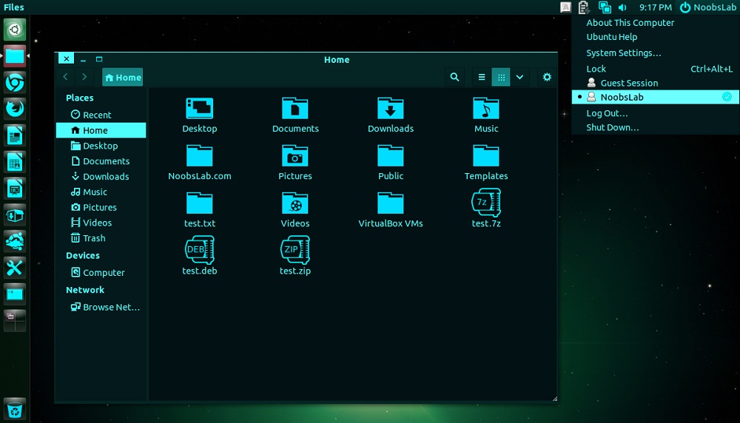Open the Downloads folder icon

pyautogui.click(x=391, y=109)
